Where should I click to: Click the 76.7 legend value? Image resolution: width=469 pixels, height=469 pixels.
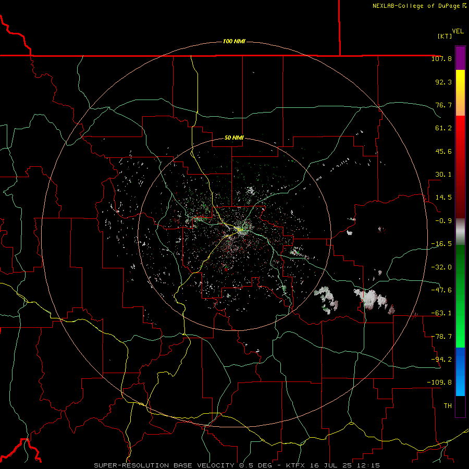443,105
